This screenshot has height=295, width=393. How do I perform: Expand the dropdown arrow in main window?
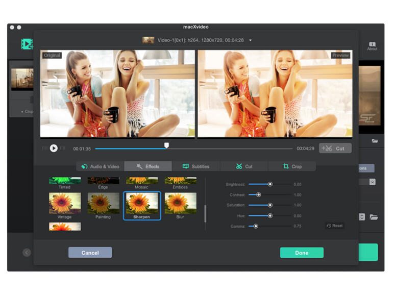(x=373, y=182)
